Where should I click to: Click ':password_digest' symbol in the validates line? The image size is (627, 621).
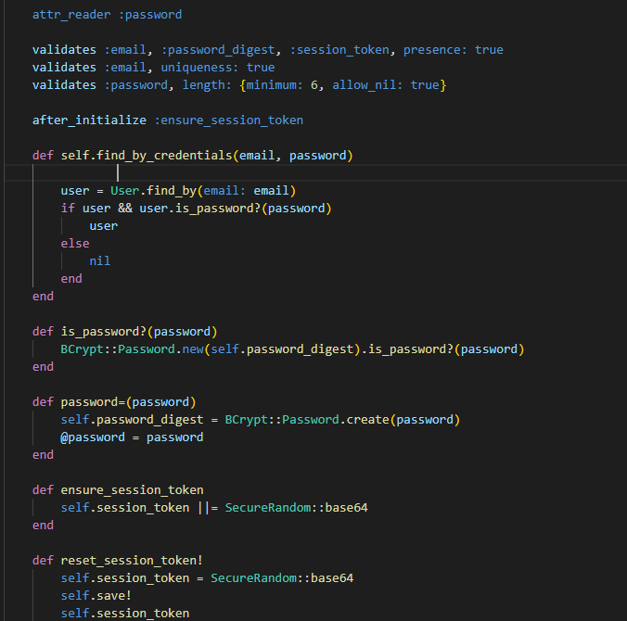218,50
